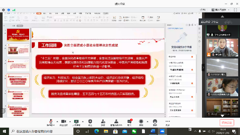Open the manage members panel

(x=116, y=122)
